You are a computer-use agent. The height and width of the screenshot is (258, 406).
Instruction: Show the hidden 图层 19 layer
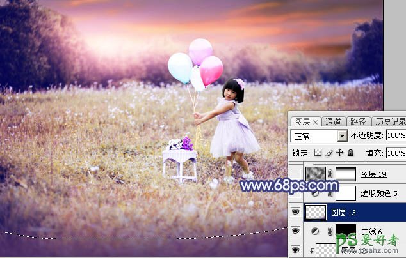click(x=295, y=174)
